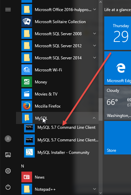Viewport: 131px width, 195px height.
Task: Click the Thursday 29 calendar tile
Action: (x=118, y=33)
